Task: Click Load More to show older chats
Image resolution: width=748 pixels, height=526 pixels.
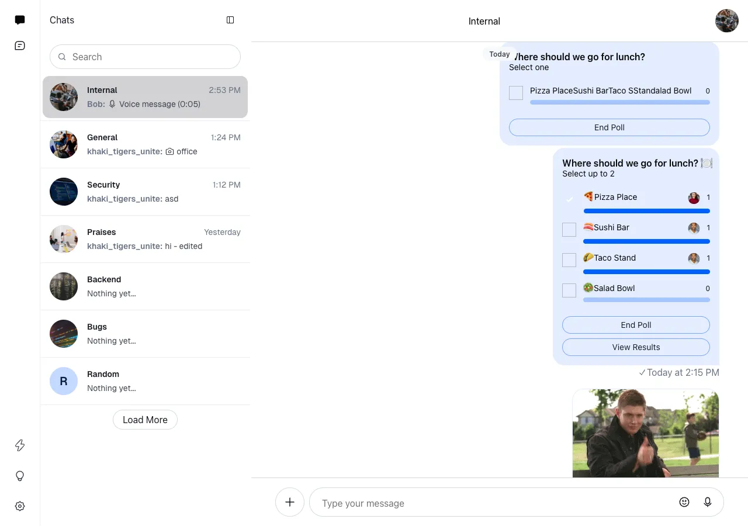Action: (x=145, y=419)
